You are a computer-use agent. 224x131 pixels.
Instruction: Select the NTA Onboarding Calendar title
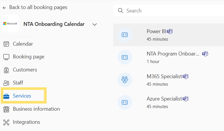coord(54,24)
